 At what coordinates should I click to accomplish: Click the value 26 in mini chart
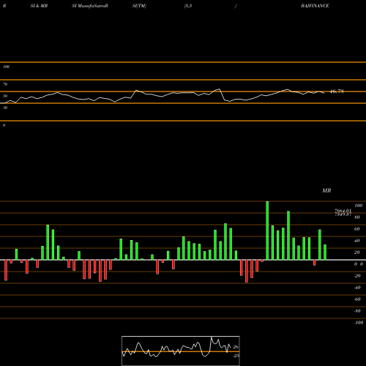tap(236, 347)
